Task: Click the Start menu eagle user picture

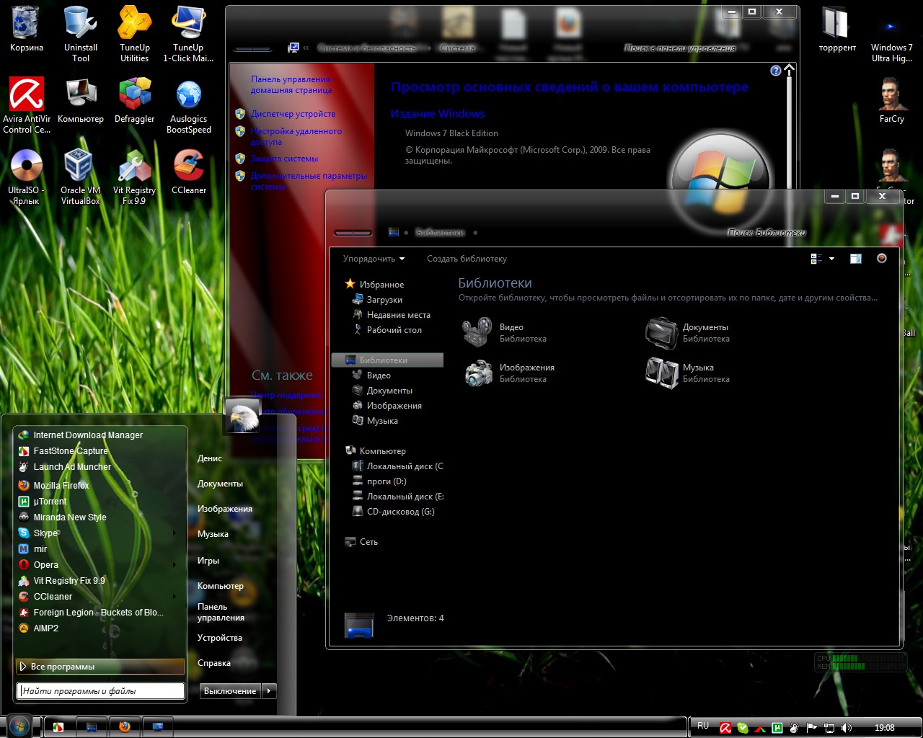Action: tap(242, 415)
